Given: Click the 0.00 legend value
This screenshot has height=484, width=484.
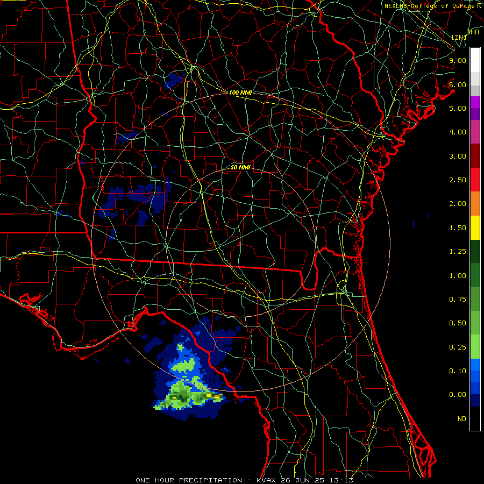Looking at the screenshot, I should pos(458,395).
